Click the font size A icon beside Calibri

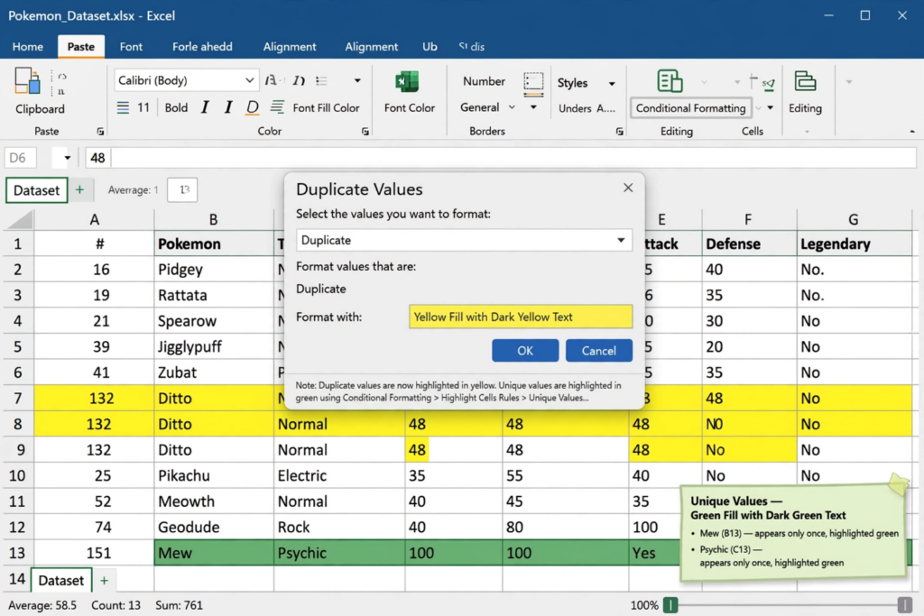pos(272,80)
